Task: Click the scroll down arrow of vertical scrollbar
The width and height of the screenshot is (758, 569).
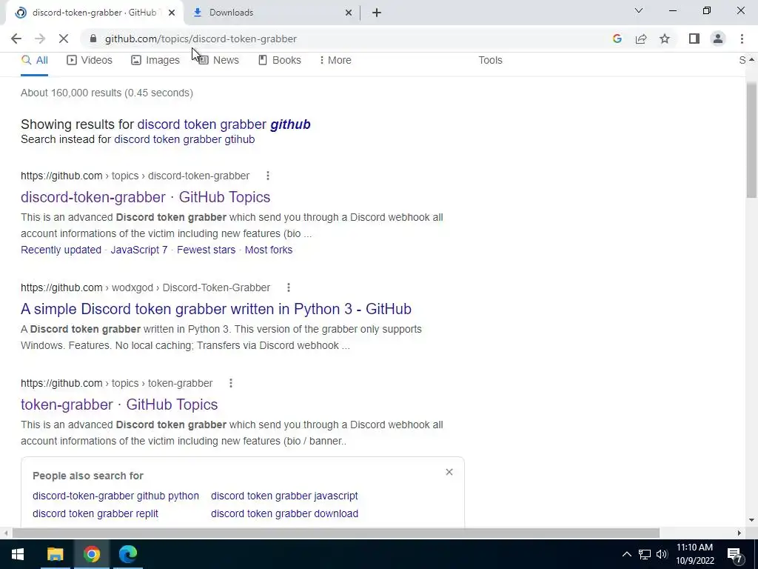Action: tap(751, 521)
